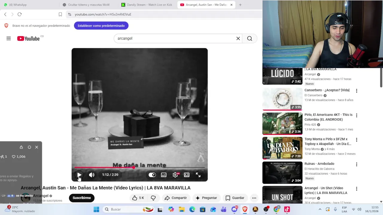
Task: Toggle the autoplay switch in player
Action: 152,175
